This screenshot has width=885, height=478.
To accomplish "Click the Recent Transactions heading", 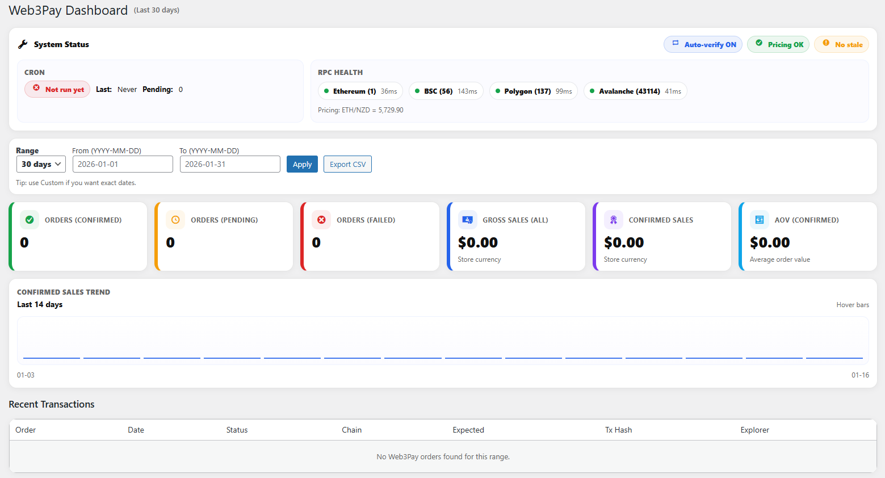I will coord(52,404).
